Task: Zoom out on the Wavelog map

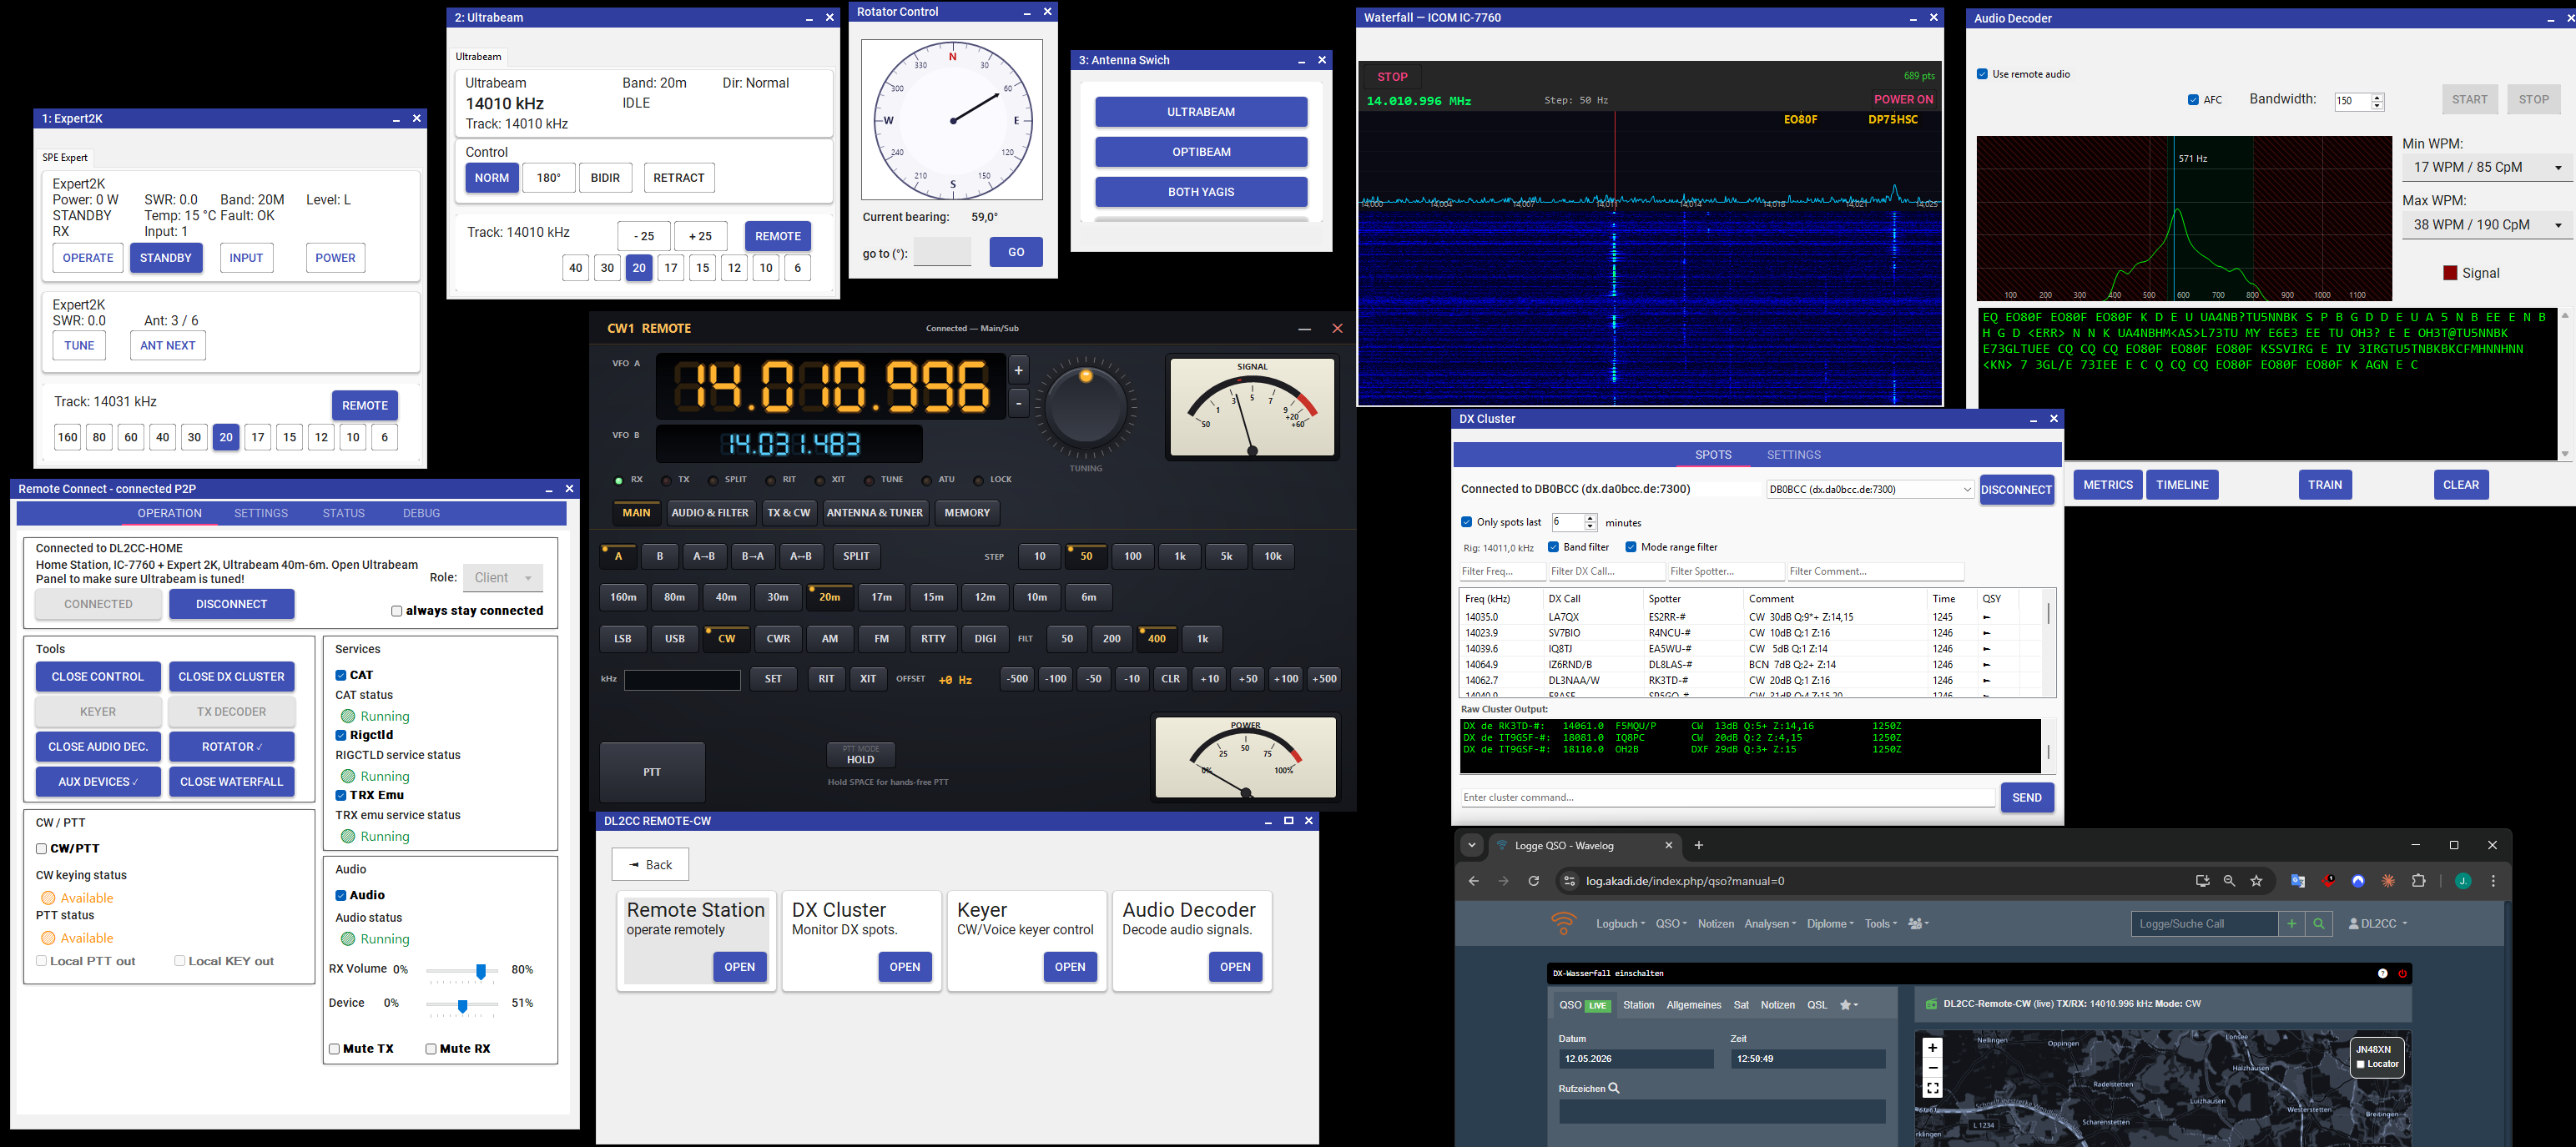Action: [x=1933, y=1068]
